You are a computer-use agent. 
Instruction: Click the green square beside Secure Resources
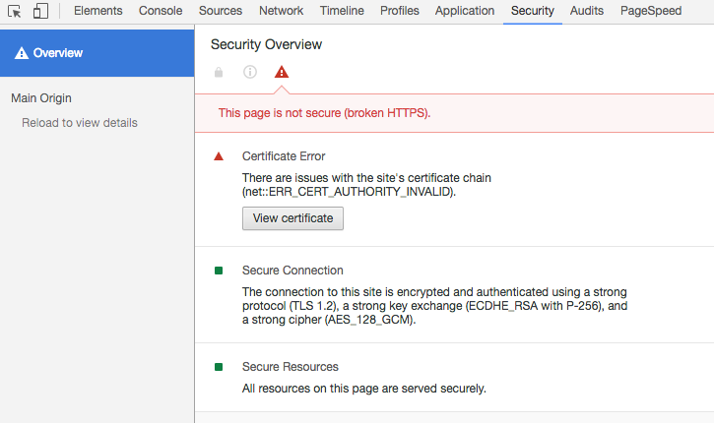[x=219, y=367]
